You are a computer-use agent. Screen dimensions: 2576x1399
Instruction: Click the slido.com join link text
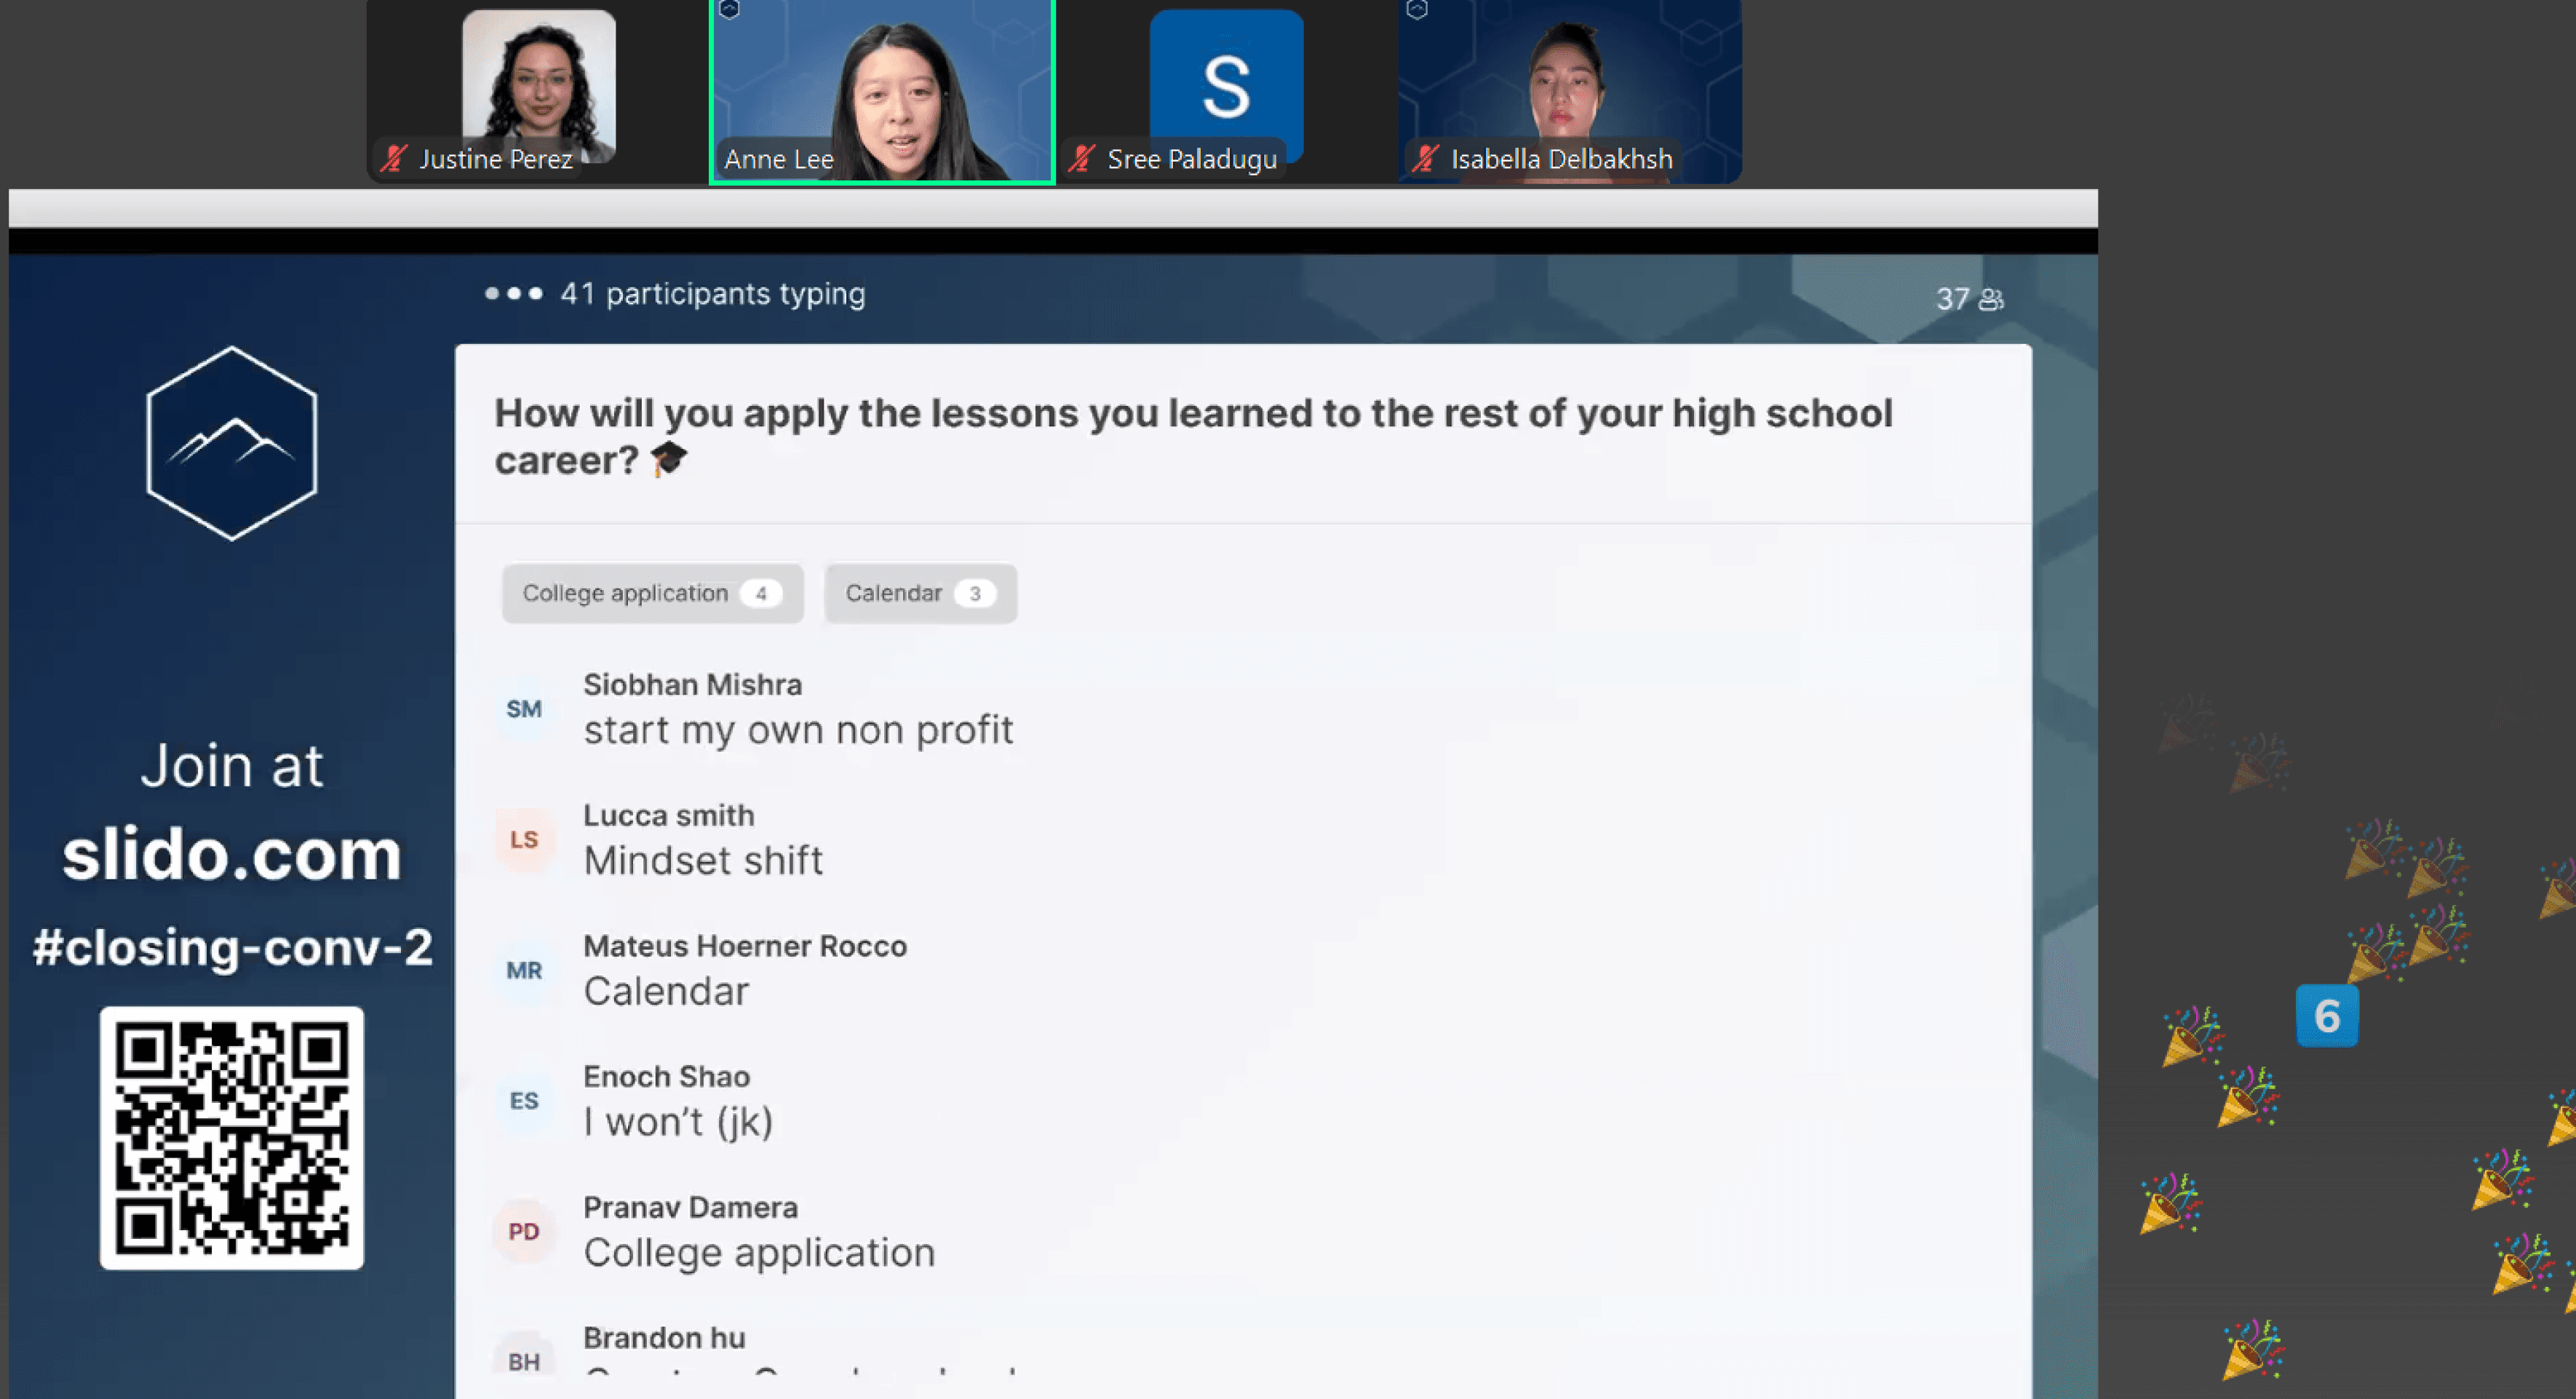click(x=232, y=855)
